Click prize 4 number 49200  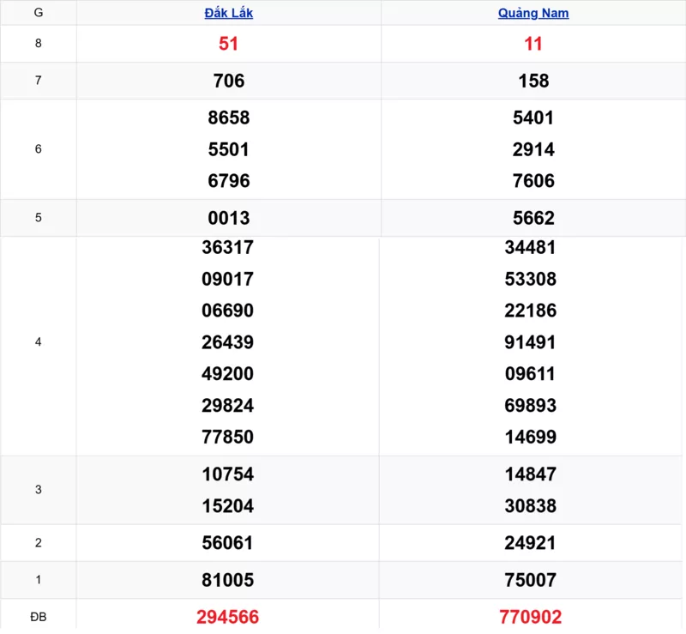228,373
